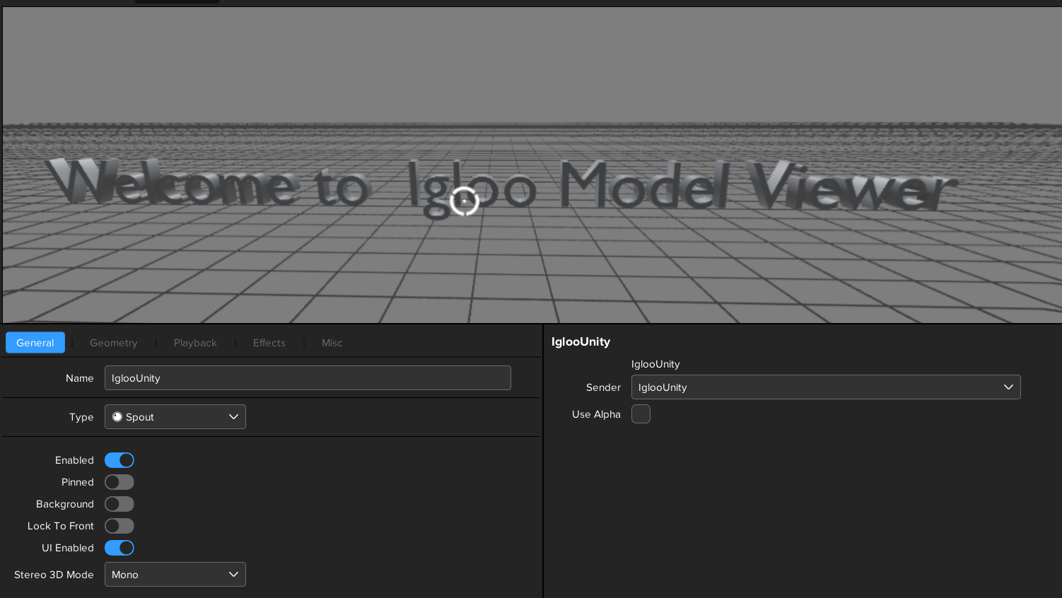The width and height of the screenshot is (1062, 598).
Task: Click the Welcome 3D text in the preview
Action: [x=170, y=184]
